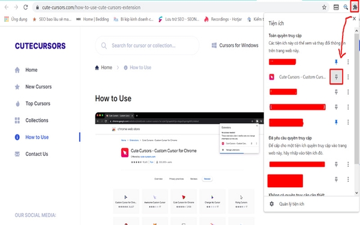This screenshot has width=360, height=225.
Task: Open Quản lý tiện ích settings
Action: pyautogui.click(x=292, y=204)
